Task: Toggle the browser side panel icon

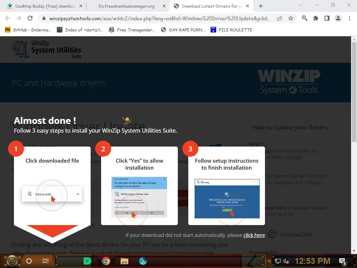Action: pos(327,18)
